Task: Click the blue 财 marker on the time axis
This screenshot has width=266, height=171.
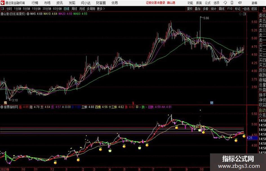Action: 212,103
